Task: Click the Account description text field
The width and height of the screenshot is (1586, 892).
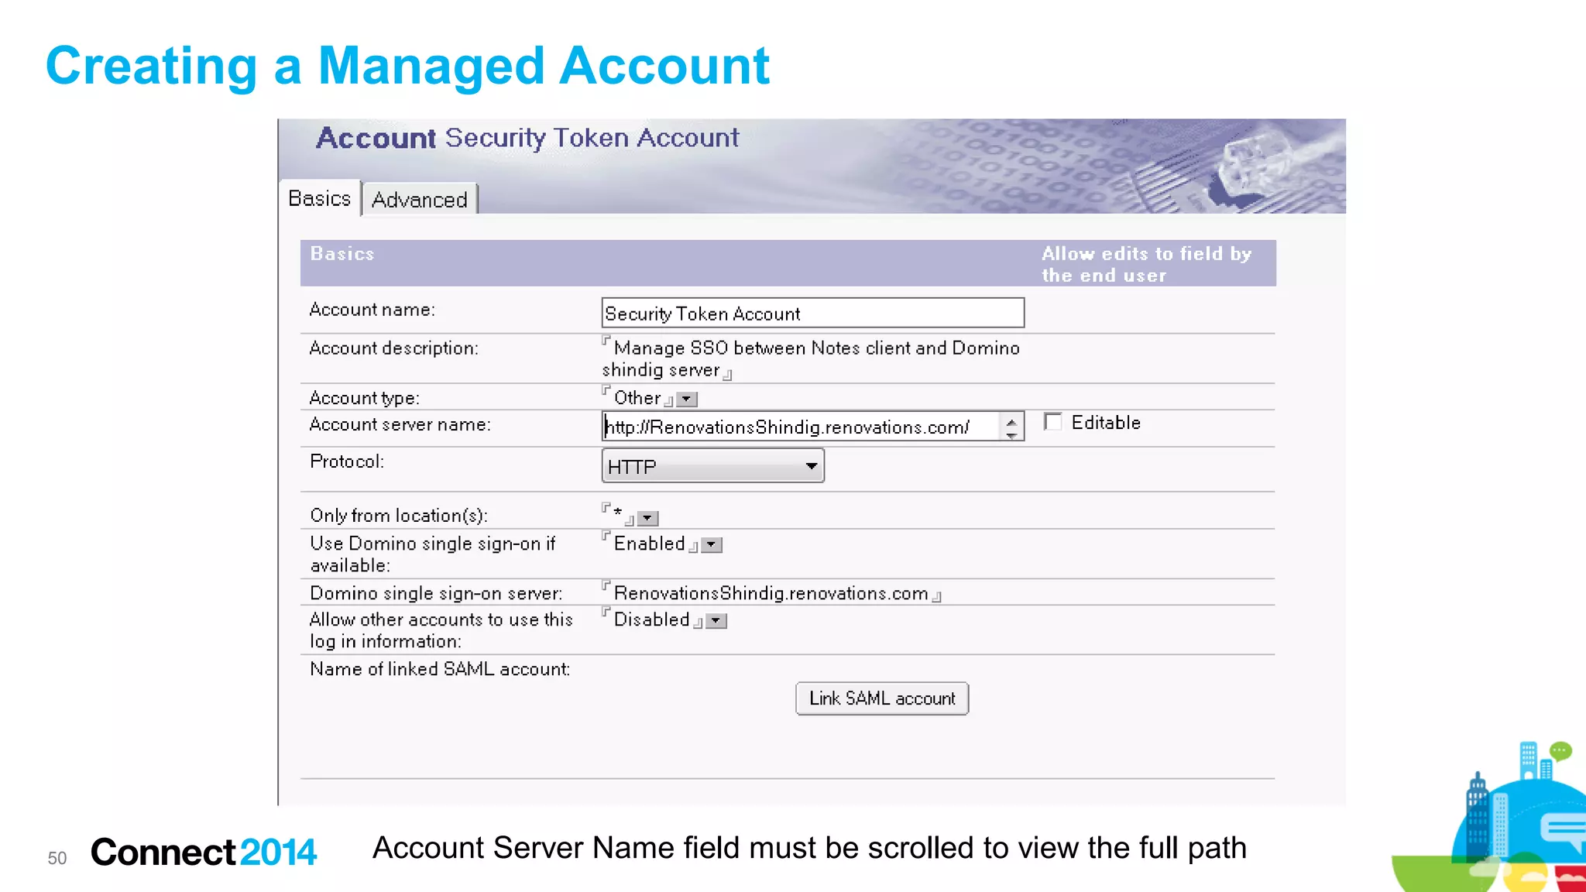Action: [x=811, y=359]
